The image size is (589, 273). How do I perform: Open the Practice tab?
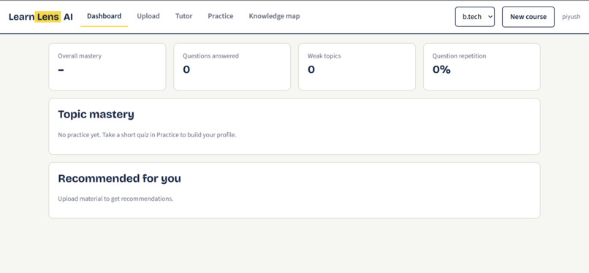[x=221, y=16]
